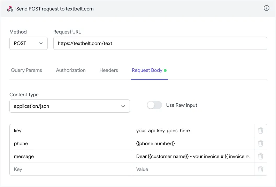Open the info icon in the header

267,8
